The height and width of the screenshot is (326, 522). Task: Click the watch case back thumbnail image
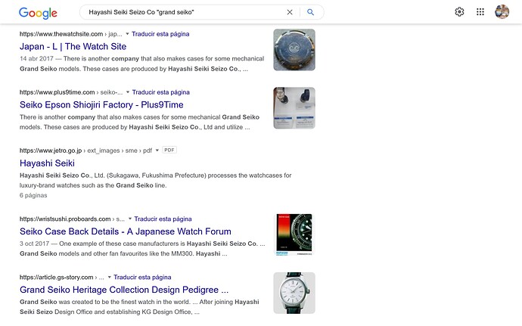coord(294,50)
